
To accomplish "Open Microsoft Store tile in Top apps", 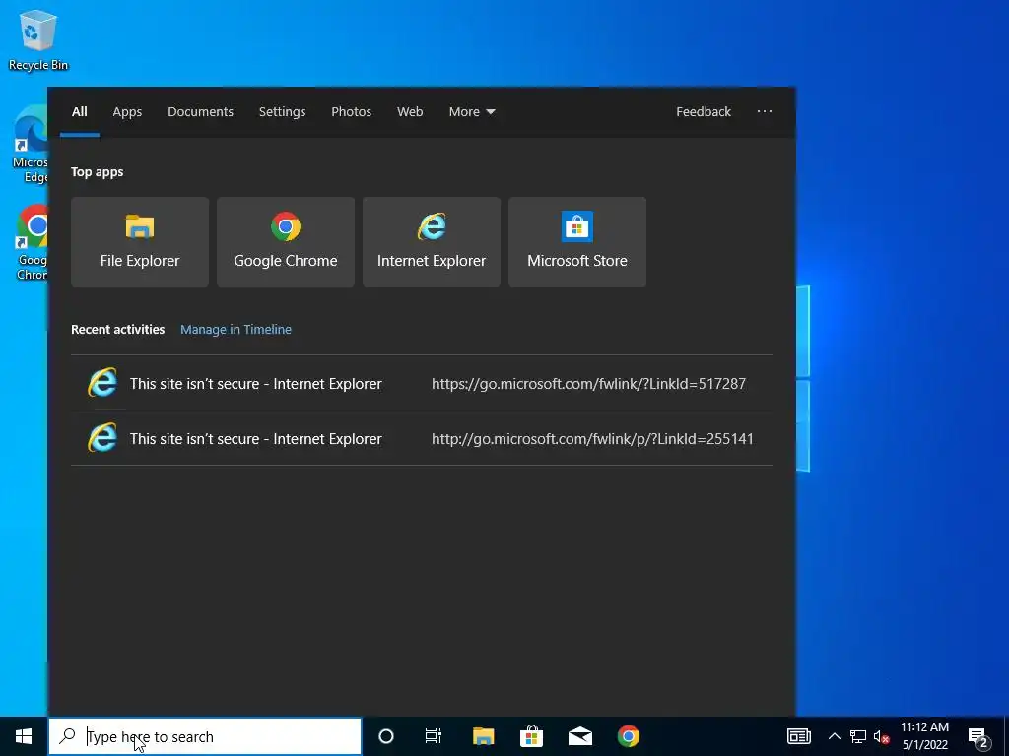I will coord(577,242).
